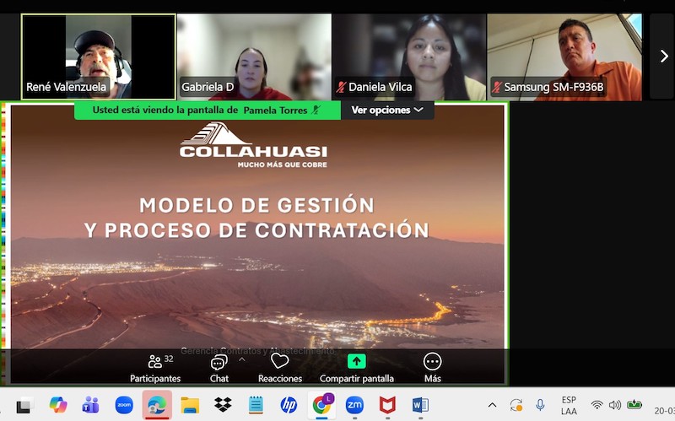The image size is (675, 421).
Task: Show hidden system tray icons
Action: (492, 405)
